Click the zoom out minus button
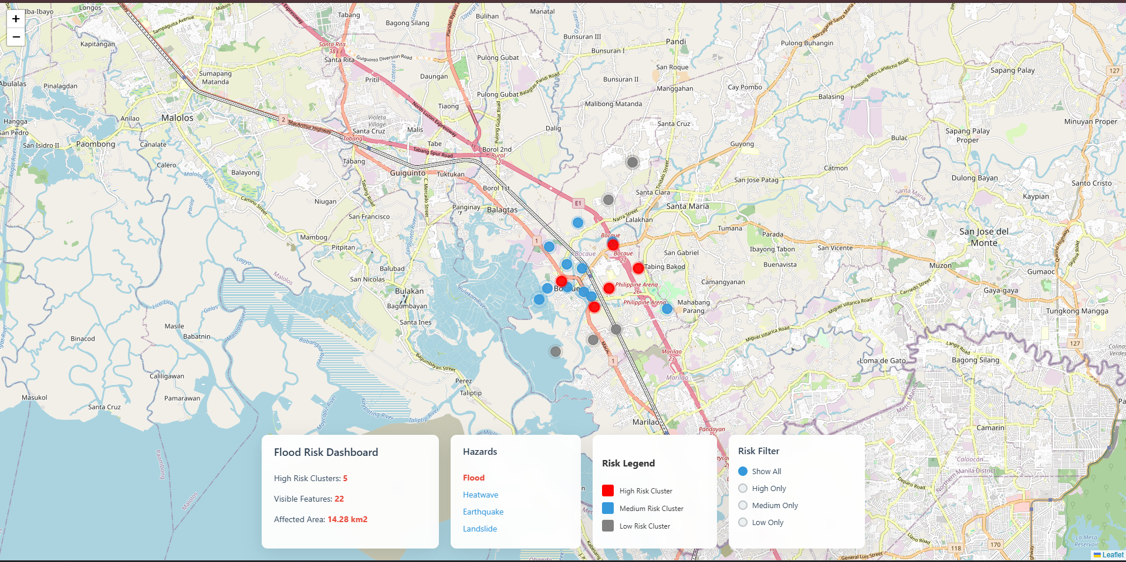The height and width of the screenshot is (562, 1126). pyautogui.click(x=16, y=37)
